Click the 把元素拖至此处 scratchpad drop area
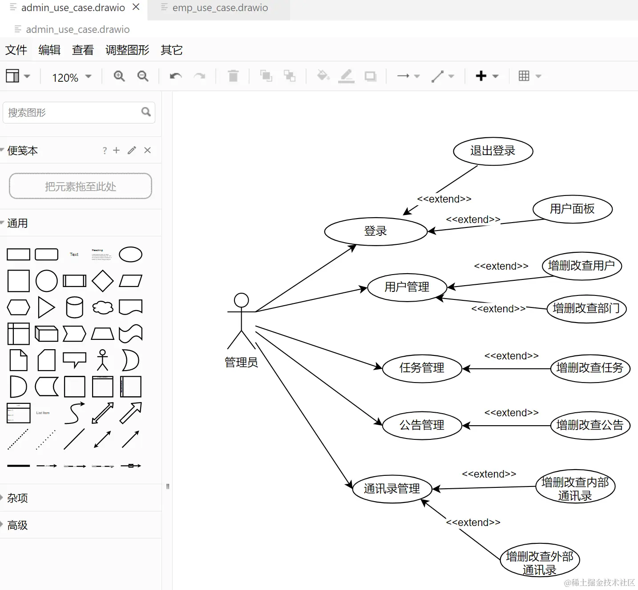This screenshot has height=590, width=638. [x=81, y=186]
